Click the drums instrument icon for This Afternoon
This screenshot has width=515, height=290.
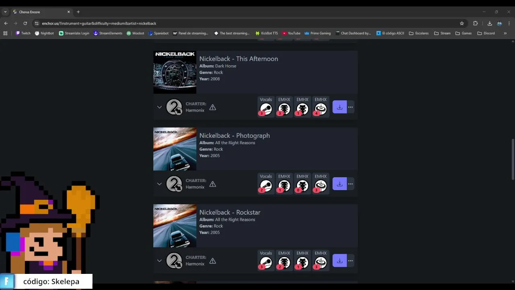click(321, 109)
